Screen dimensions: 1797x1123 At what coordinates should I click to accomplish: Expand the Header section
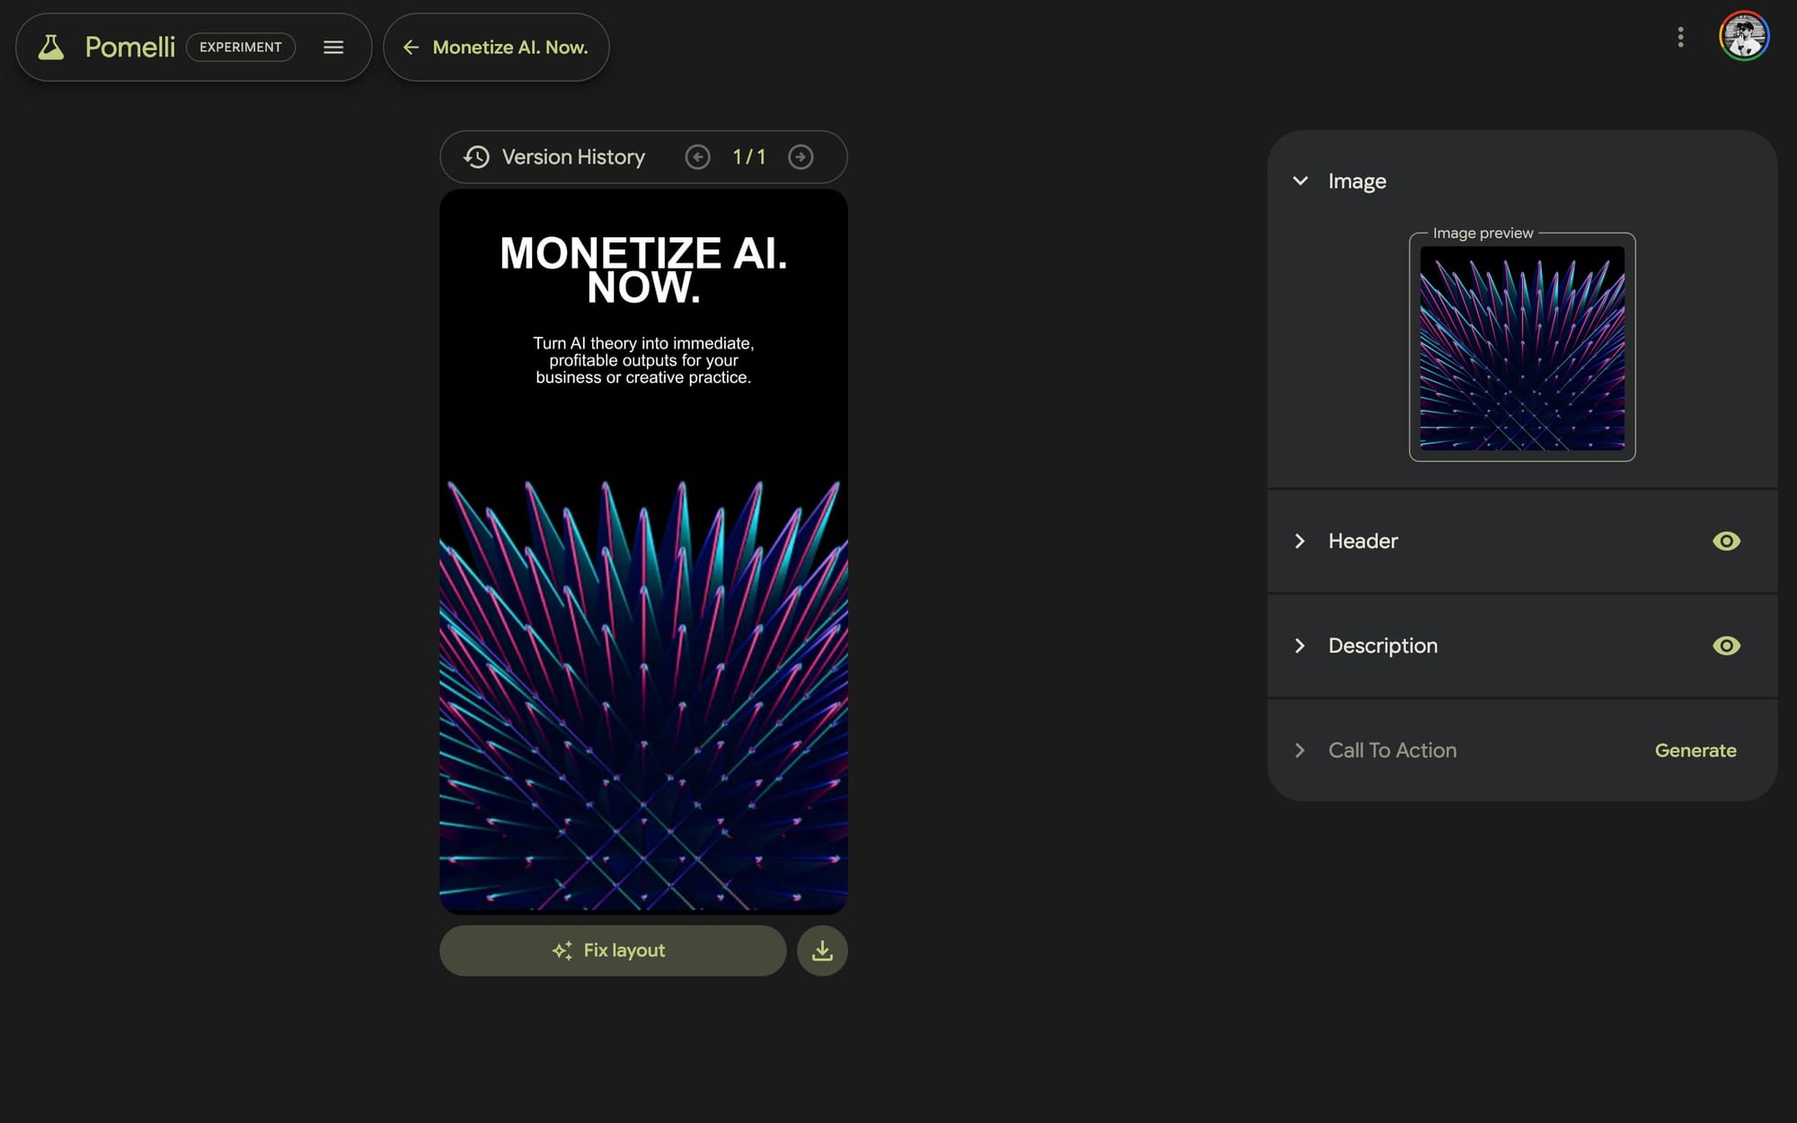(1300, 541)
